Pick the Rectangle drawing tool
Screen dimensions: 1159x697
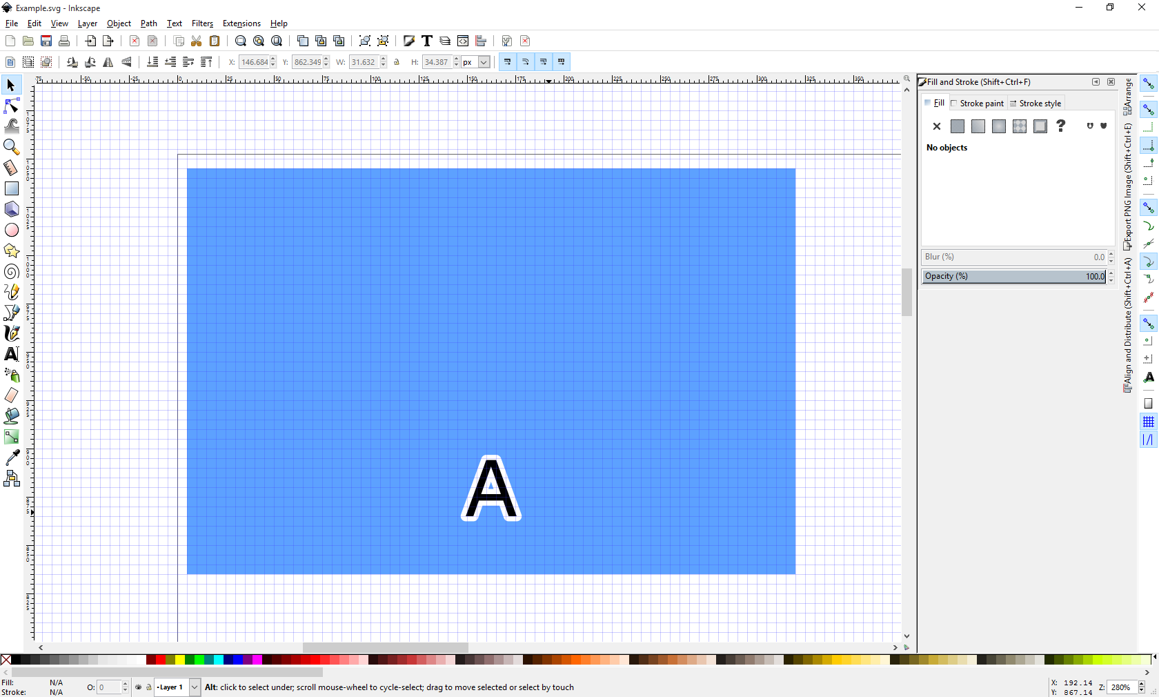(12, 188)
